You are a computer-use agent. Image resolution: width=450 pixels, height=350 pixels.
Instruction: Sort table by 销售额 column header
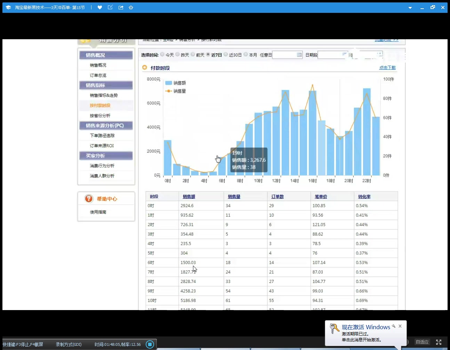tap(189, 197)
